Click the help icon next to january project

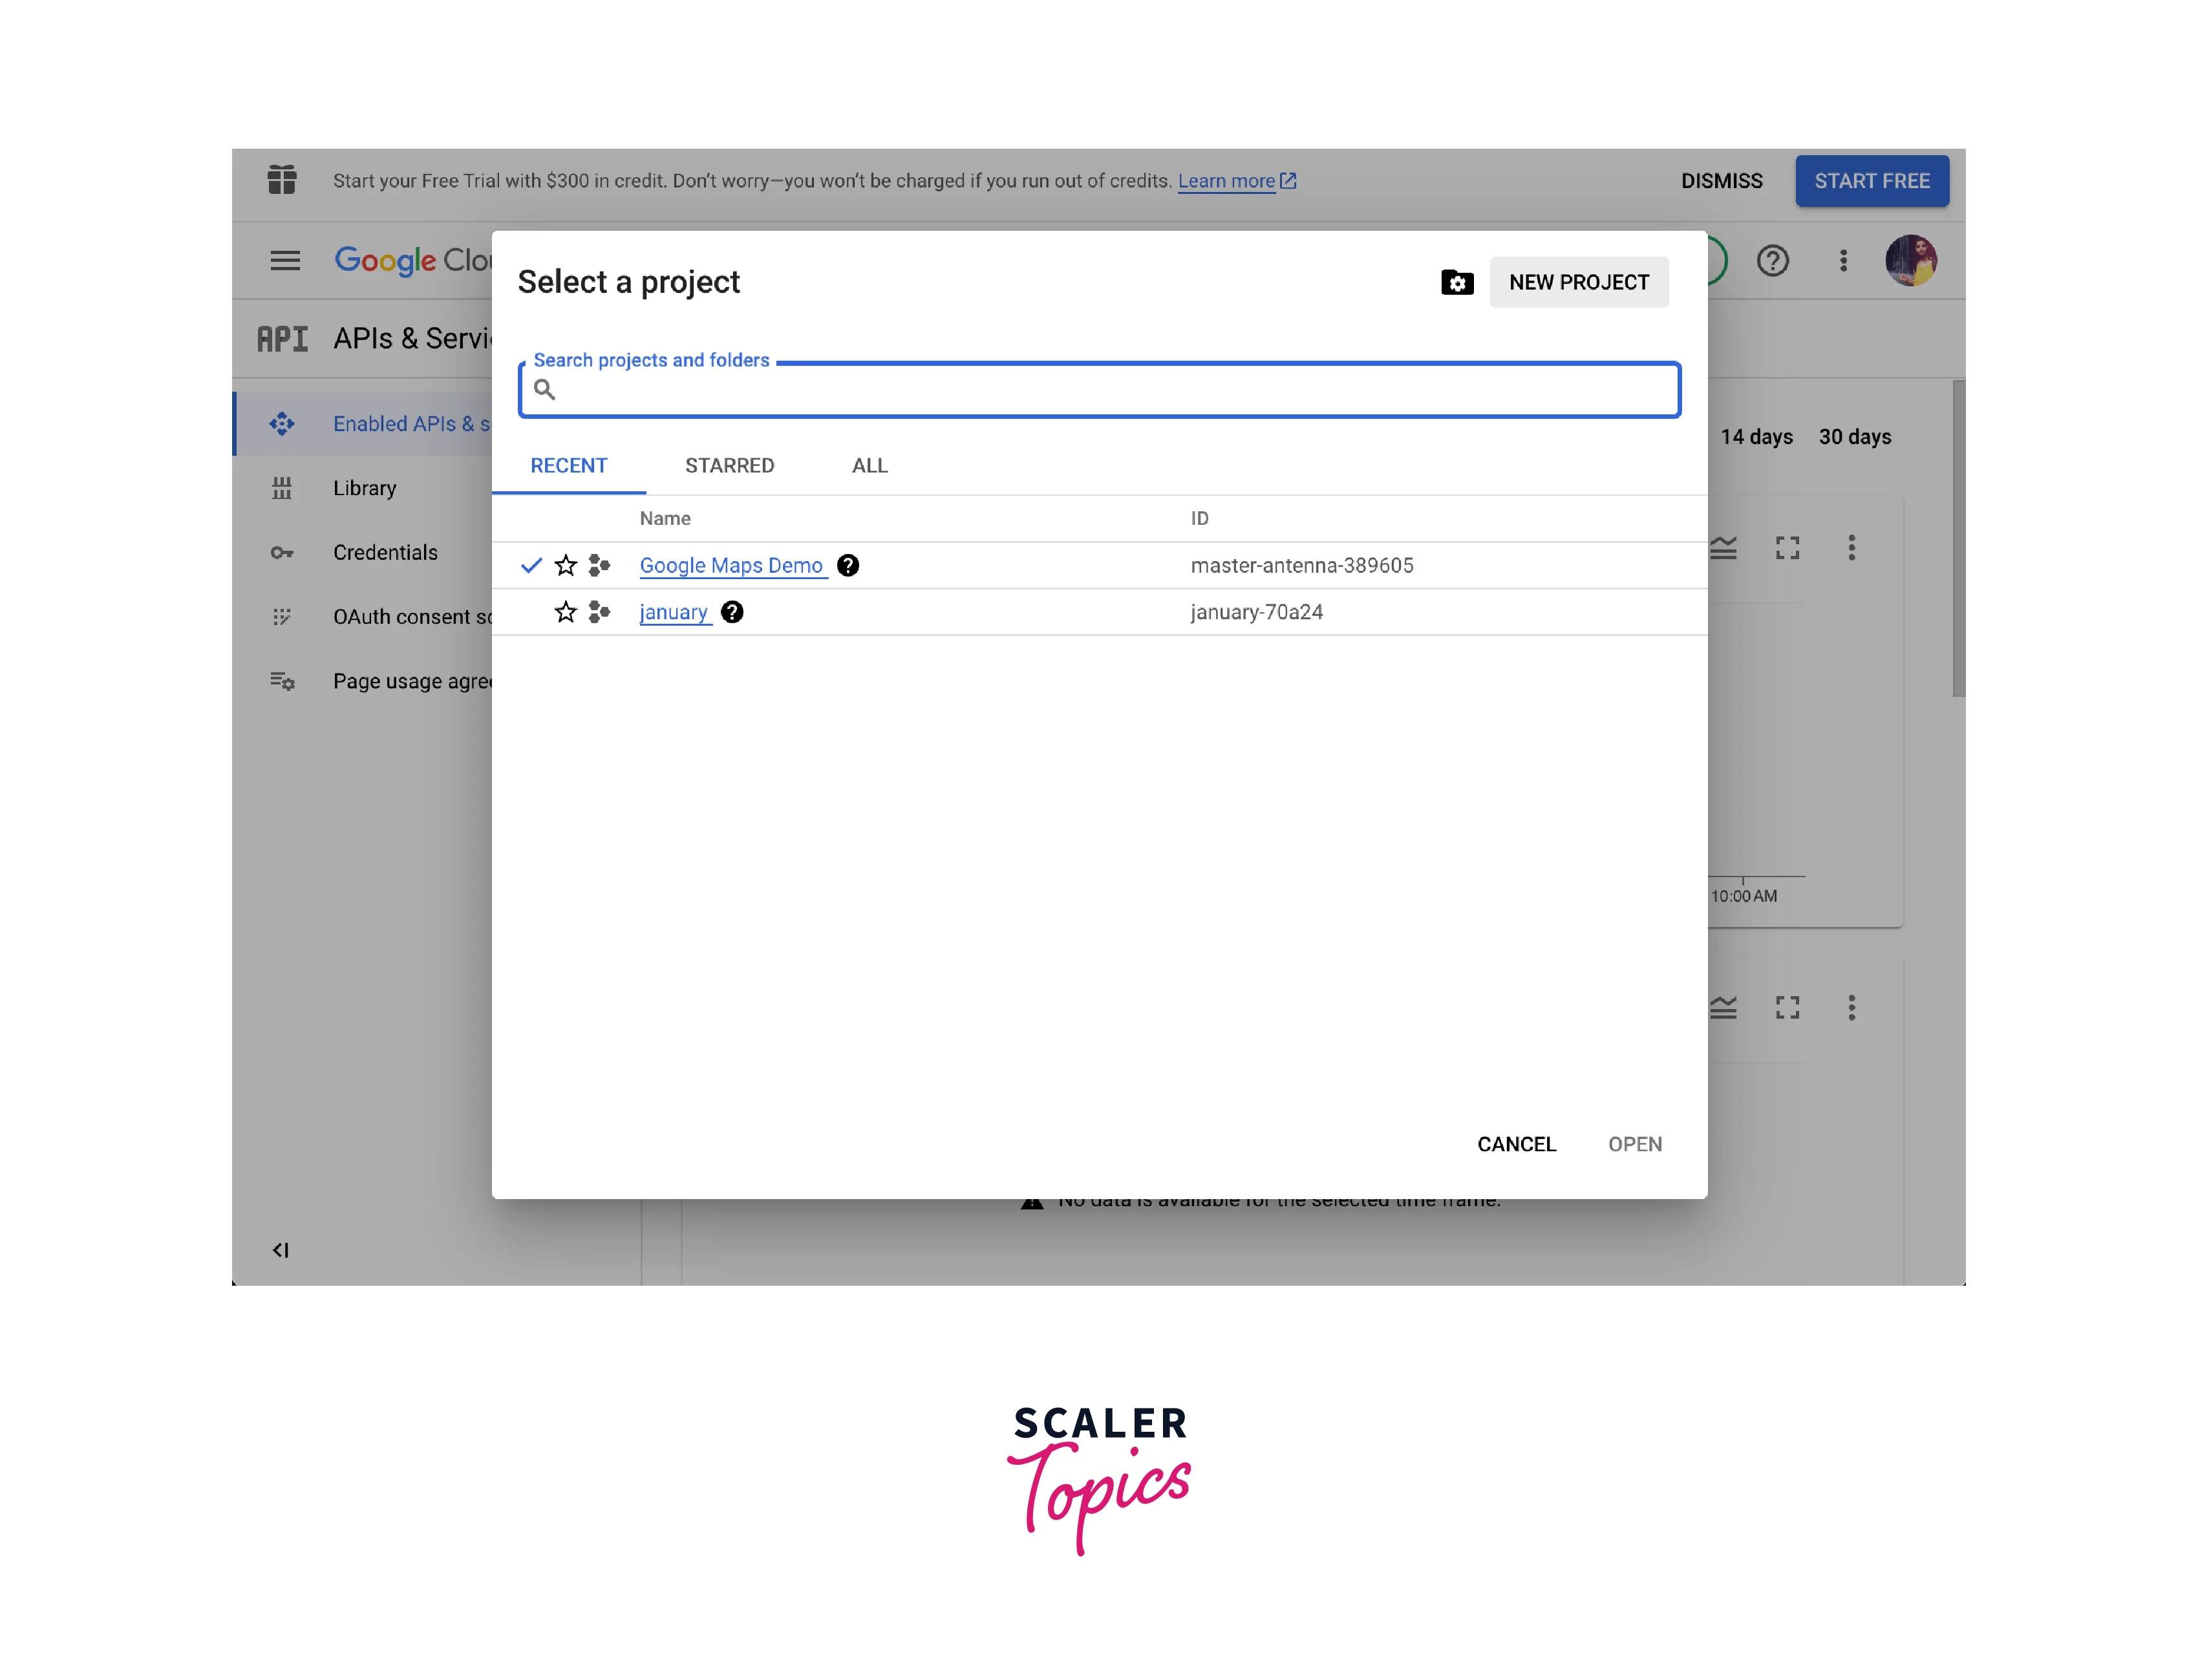point(734,611)
